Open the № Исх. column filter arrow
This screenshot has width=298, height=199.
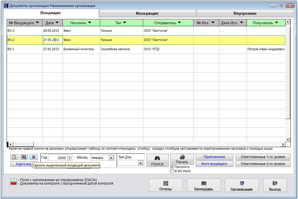click(x=213, y=22)
